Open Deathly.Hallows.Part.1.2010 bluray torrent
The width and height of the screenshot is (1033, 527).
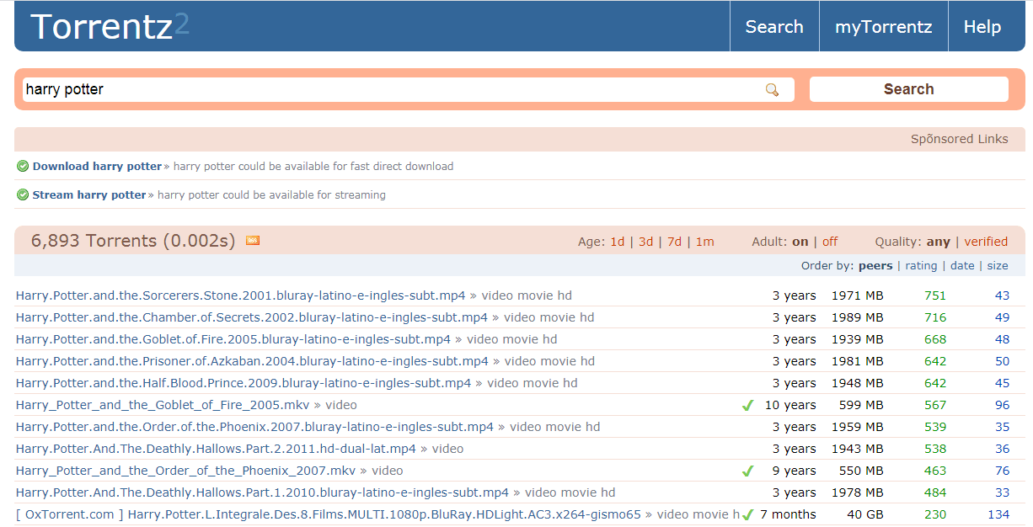(x=262, y=492)
